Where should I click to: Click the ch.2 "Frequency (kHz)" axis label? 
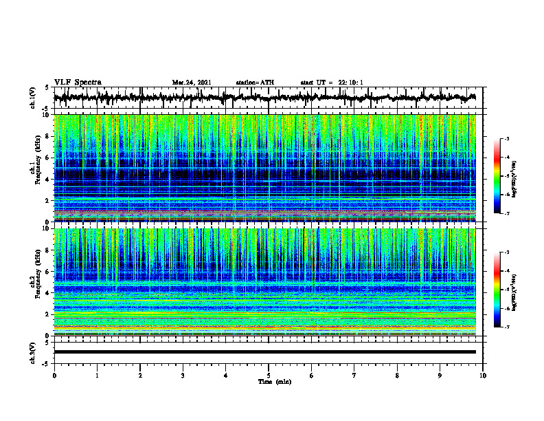(x=38, y=274)
